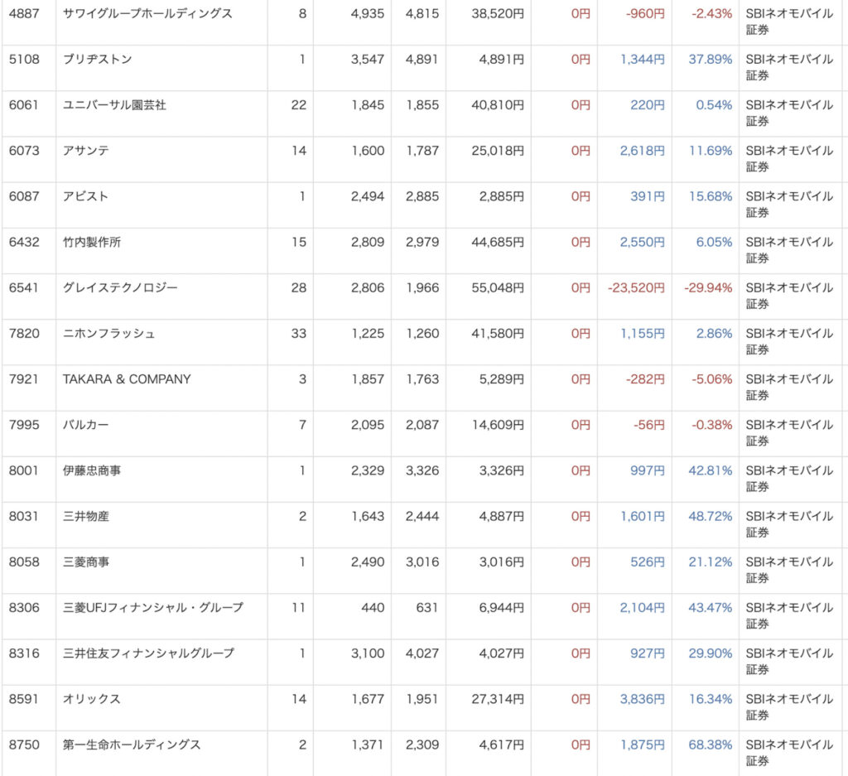Click gain percentage 42.81%

[710, 470]
